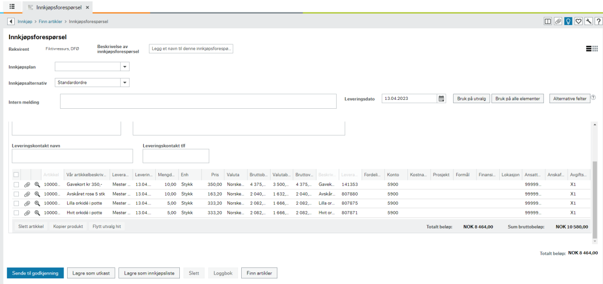Open attachments paperclip icon in top toolbar
This screenshot has width=603, height=284.
coord(557,21)
